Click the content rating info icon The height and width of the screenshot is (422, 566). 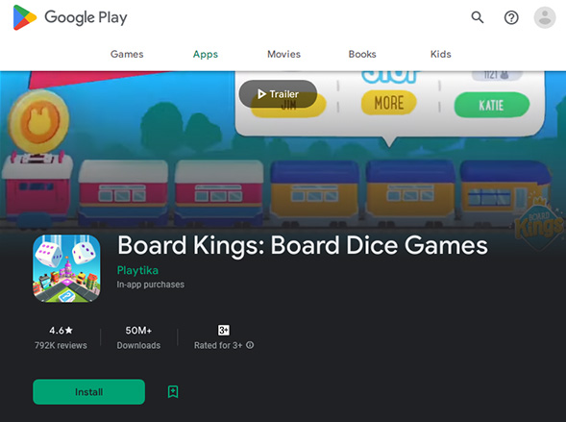point(250,345)
